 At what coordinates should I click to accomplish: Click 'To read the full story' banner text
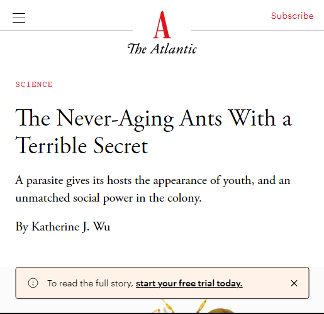click(x=90, y=283)
